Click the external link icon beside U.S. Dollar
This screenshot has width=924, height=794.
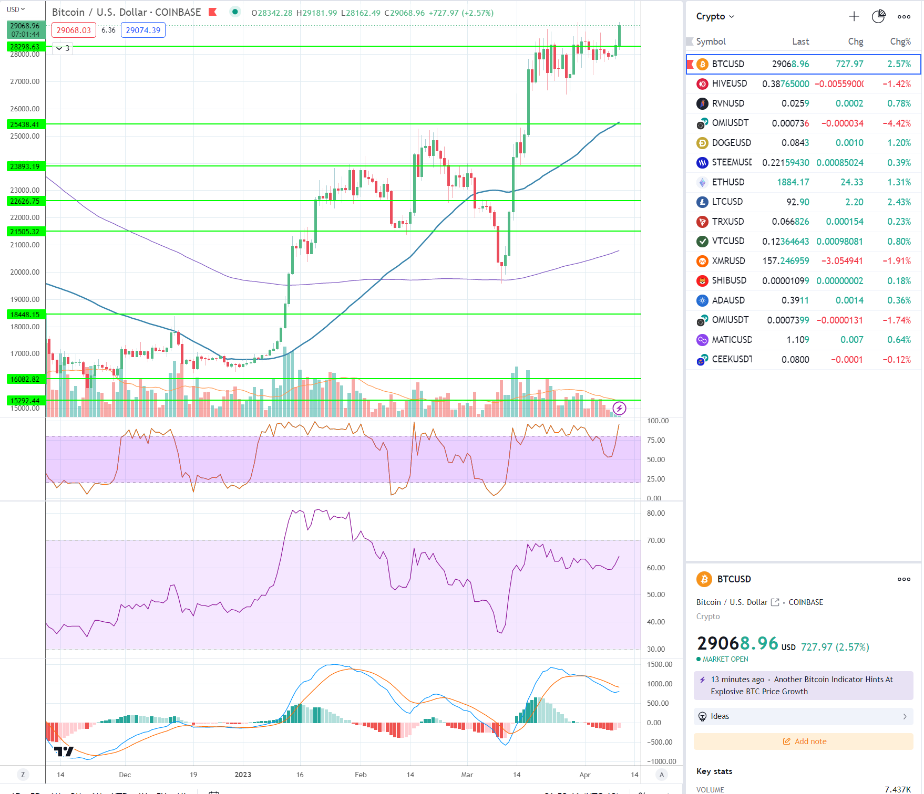[775, 602]
